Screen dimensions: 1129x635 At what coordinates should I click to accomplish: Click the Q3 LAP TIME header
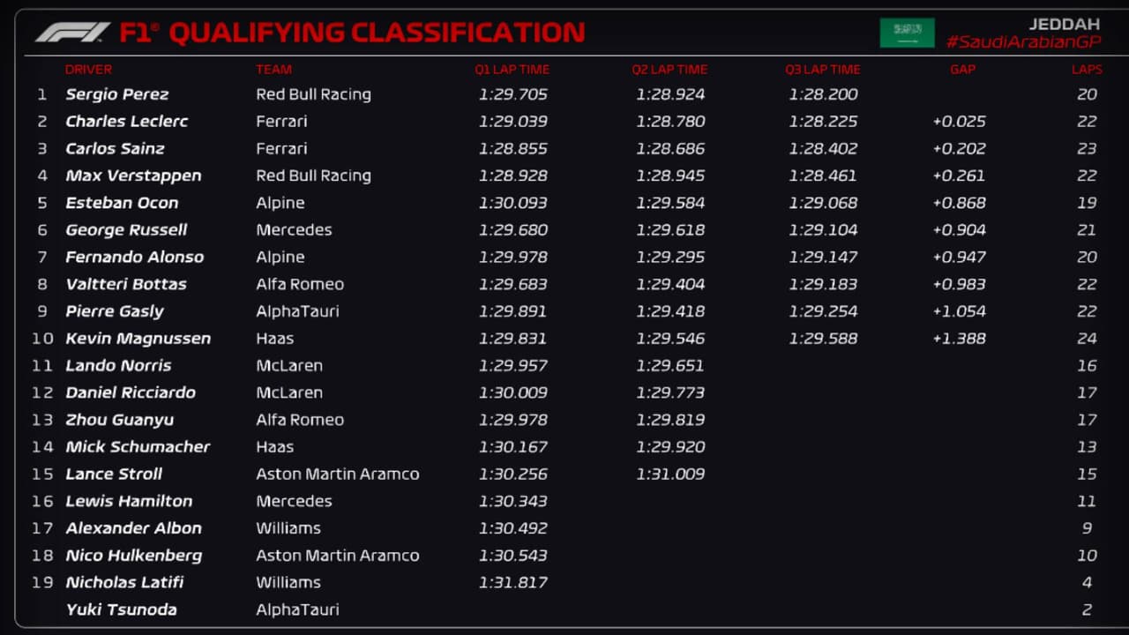click(822, 70)
